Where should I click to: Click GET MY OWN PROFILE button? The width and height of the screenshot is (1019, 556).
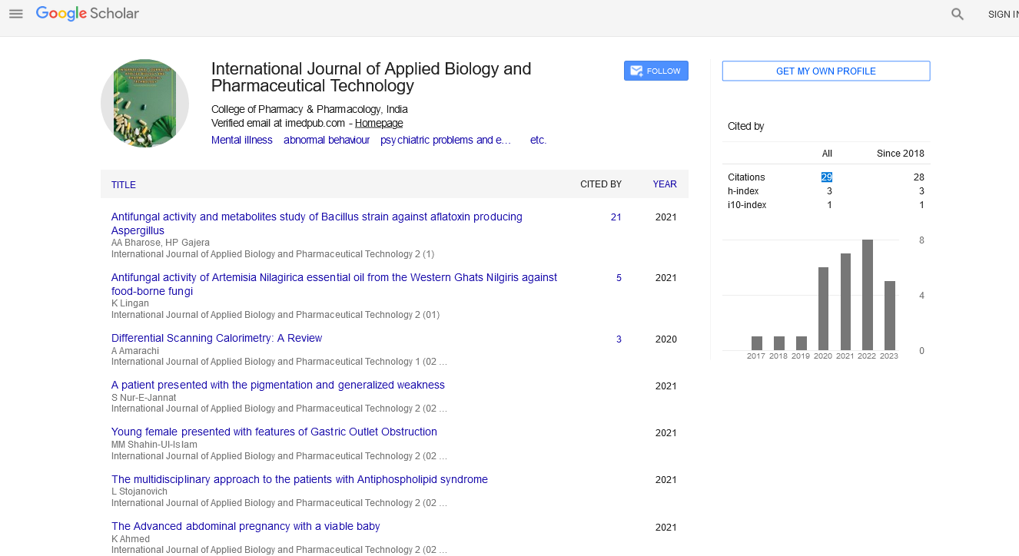(x=826, y=71)
